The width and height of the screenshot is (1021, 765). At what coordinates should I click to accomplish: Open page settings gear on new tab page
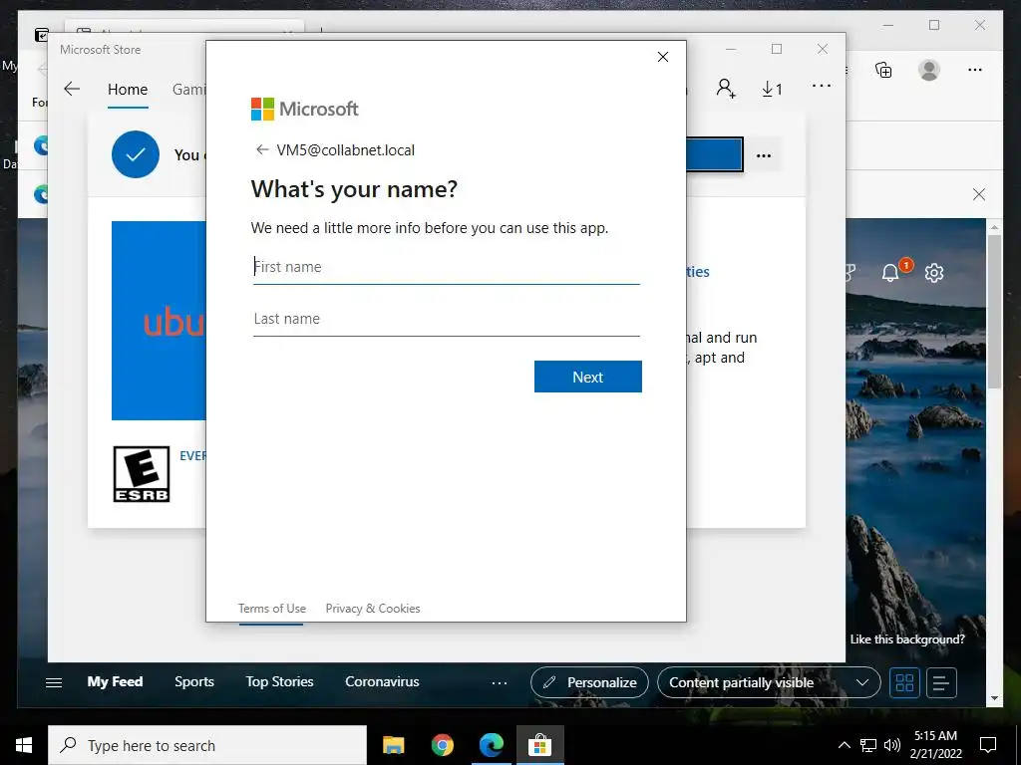934,273
